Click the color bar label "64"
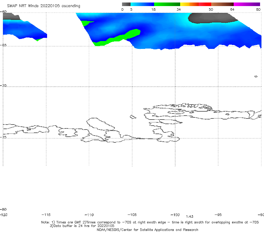Viewport: 264px width, 232px height. [x=232, y=9]
